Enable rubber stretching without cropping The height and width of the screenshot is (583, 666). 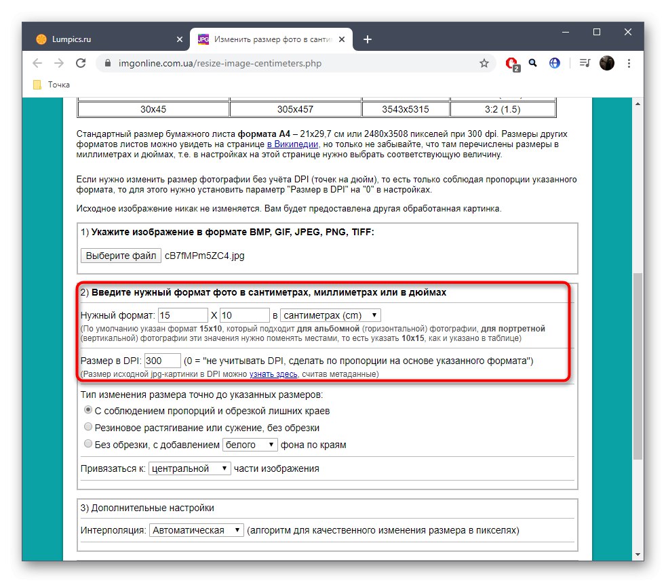(88, 426)
